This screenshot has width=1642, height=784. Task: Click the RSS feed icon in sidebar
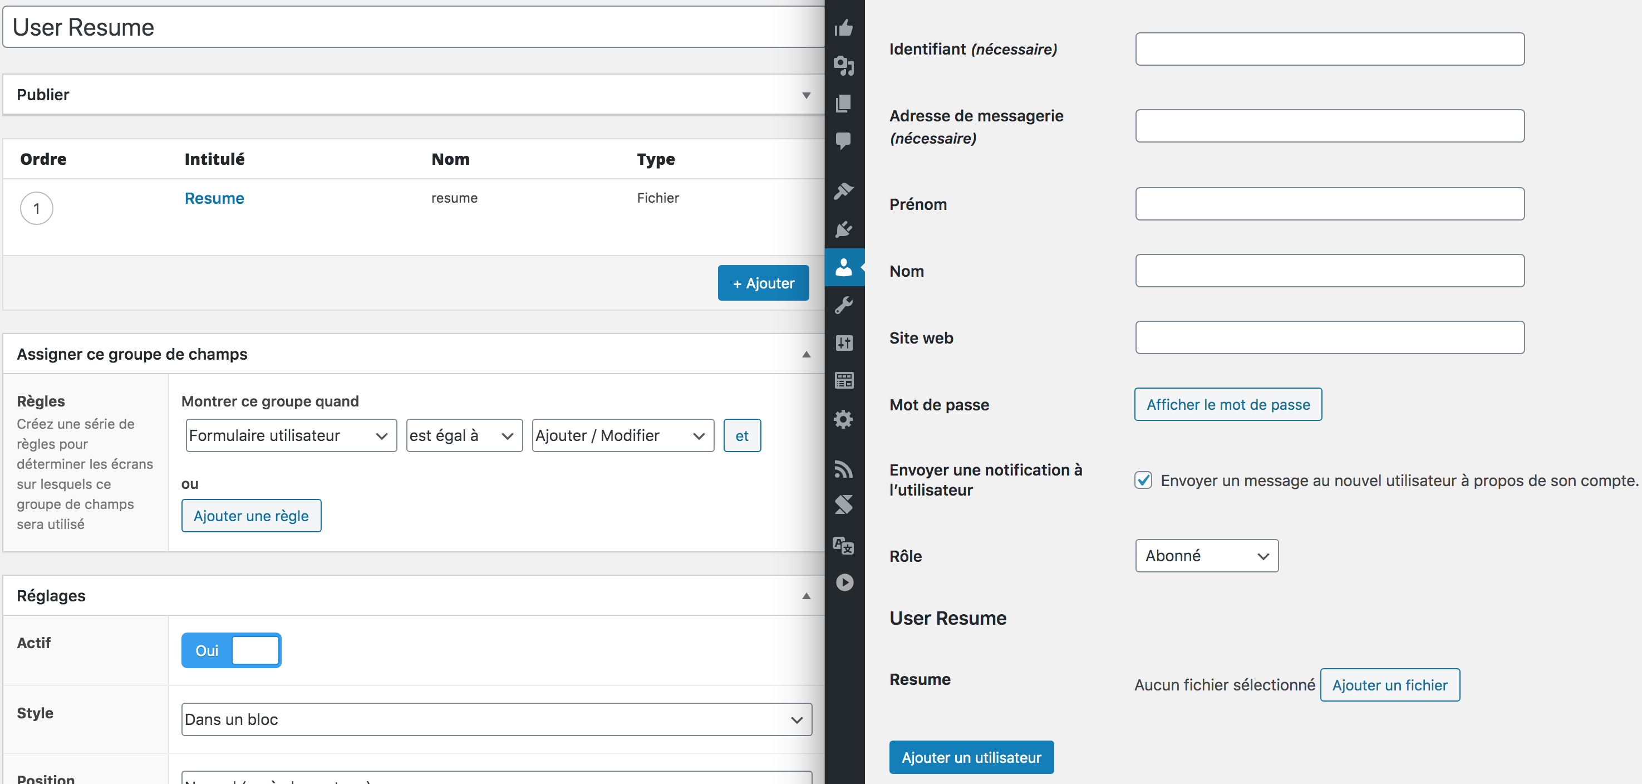[844, 469]
